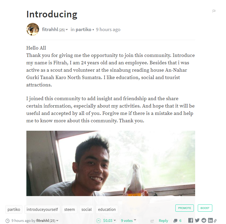
Task: Share the post on LinkedIn
Action: [210, 220]
